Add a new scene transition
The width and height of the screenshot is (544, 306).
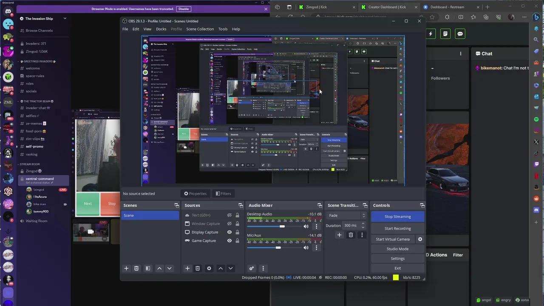[x=339, y=235]
